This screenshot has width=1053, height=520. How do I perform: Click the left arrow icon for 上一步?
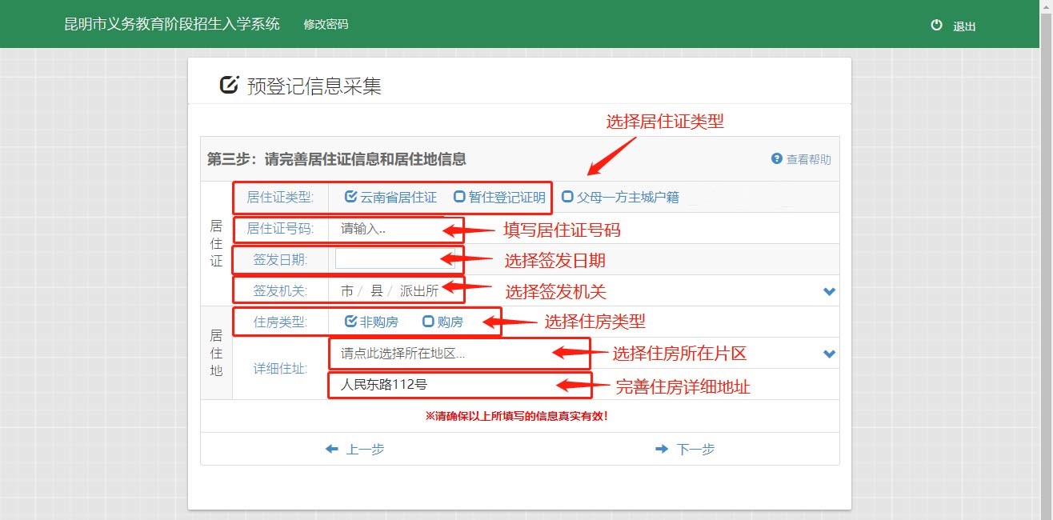tap(332, 450)
